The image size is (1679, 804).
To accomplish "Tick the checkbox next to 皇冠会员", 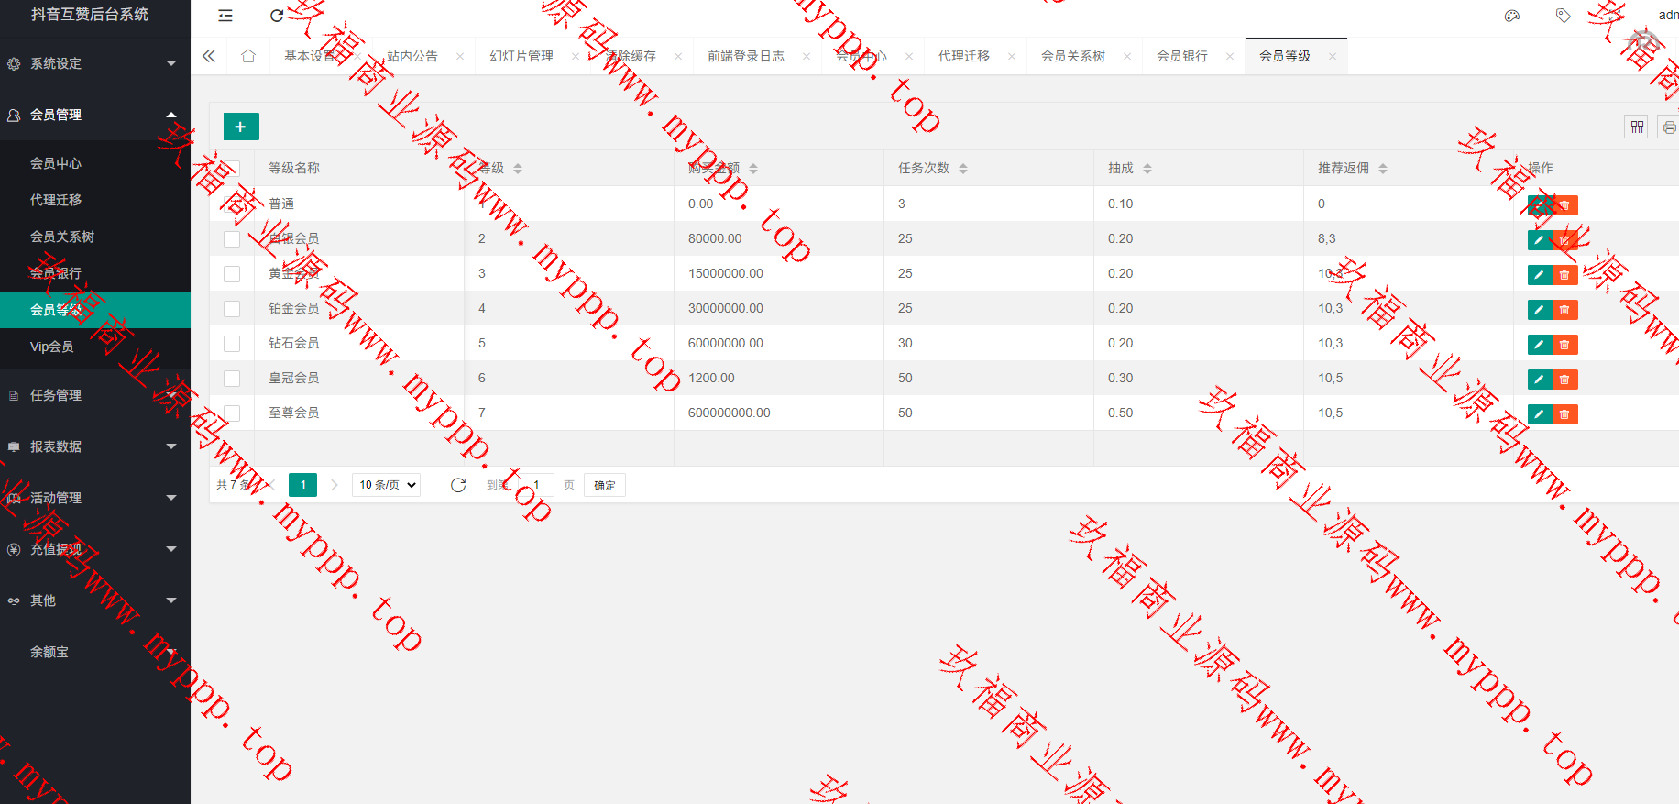I will 232,379.
